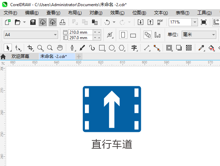Select the Drop Shadow tool

179,48
